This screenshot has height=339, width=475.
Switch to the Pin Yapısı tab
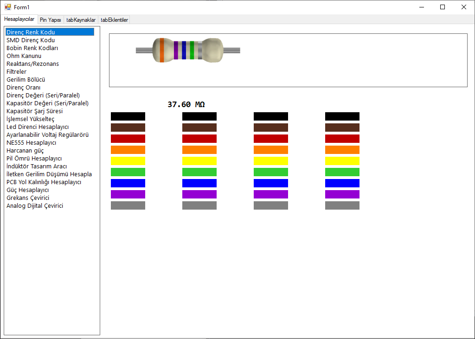click(x=51, y=20)
